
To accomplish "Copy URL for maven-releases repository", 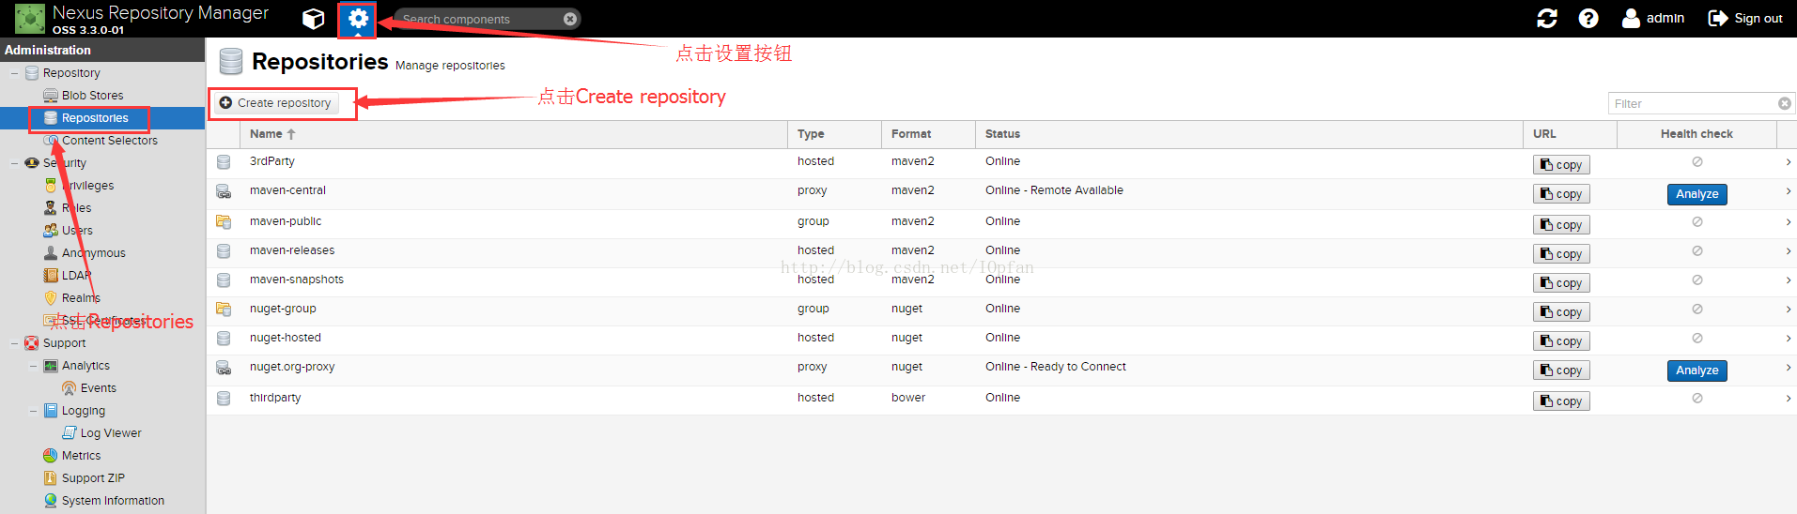I will (1561, 254).
